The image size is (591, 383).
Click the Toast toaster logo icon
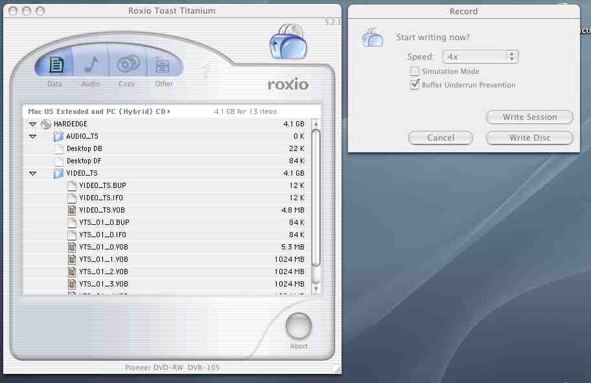(288, 41)
